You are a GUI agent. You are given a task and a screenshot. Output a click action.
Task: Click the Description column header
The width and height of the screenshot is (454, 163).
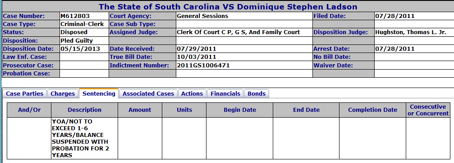(x=85, y=110)
